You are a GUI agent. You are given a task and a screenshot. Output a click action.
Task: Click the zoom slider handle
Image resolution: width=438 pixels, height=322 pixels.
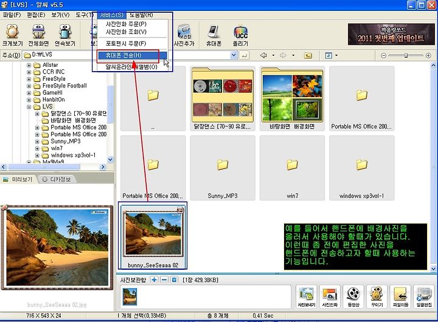point(406,55)
